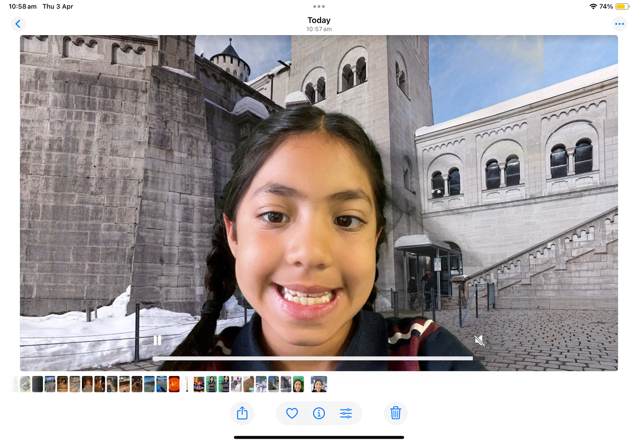The width and height of the screenshot is (638, 443).
Task: Tap the home indicator bar
Action: [319, 437]
